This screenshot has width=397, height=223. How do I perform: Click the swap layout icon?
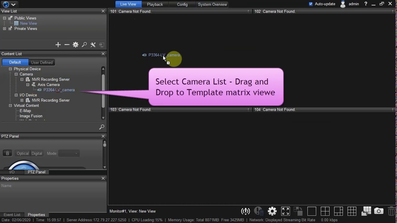[298, 211]
